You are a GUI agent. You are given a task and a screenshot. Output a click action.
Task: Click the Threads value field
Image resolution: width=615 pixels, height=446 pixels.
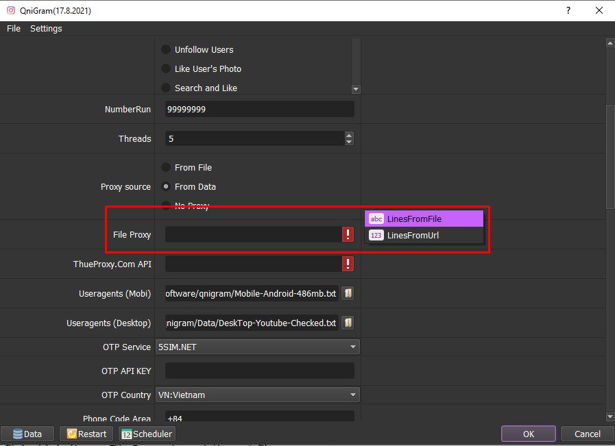coord(255,138)
